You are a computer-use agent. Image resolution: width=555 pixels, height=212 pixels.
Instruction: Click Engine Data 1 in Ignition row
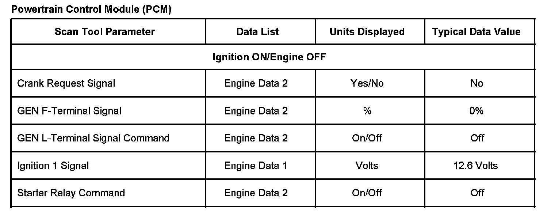(x=256, y=166)
